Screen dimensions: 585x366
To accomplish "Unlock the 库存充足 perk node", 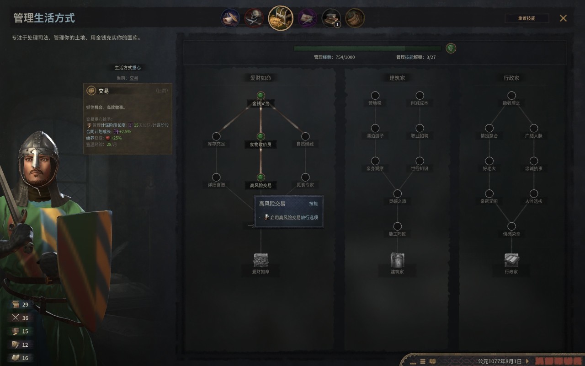I will pyautogui.click(x=216, y=136).
